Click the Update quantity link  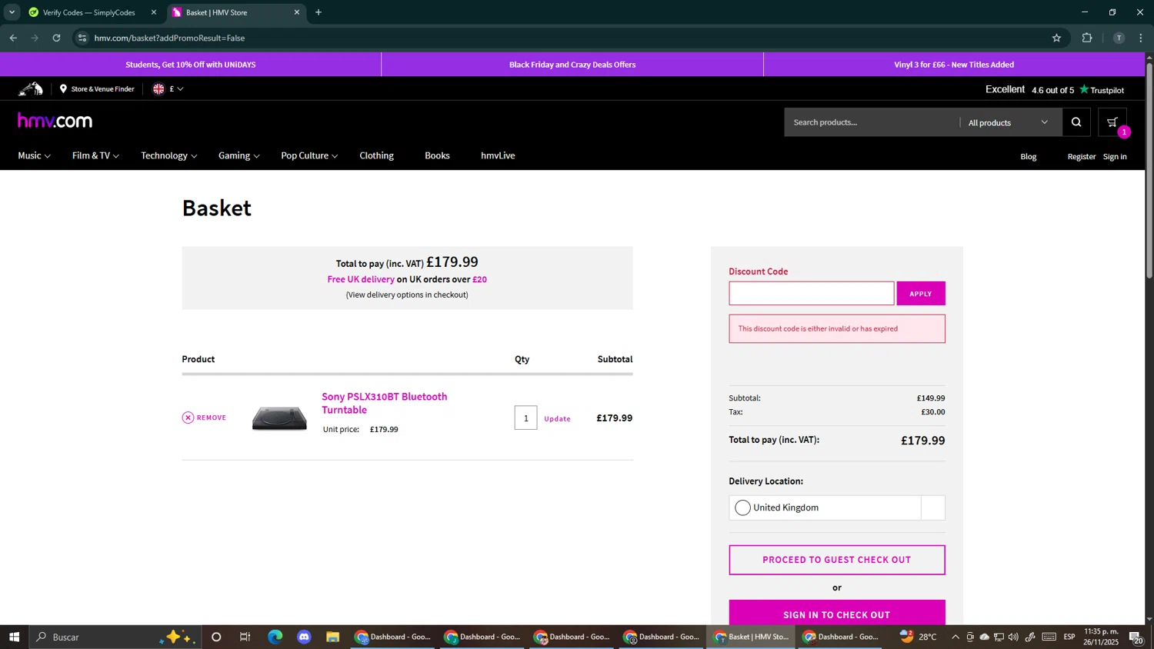(557, 418)
